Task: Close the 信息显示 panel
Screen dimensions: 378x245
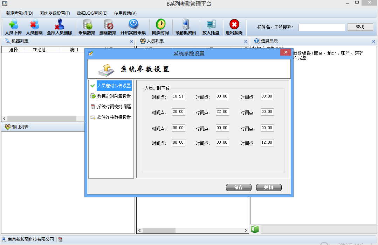Action: point(374,41)
